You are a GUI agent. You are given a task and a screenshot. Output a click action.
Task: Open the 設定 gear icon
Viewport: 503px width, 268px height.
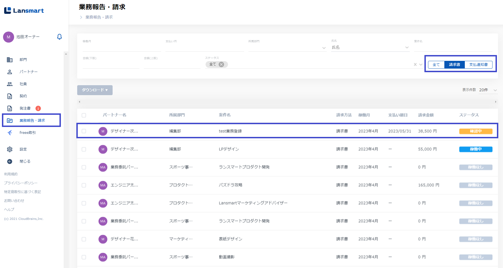(10, 149)
